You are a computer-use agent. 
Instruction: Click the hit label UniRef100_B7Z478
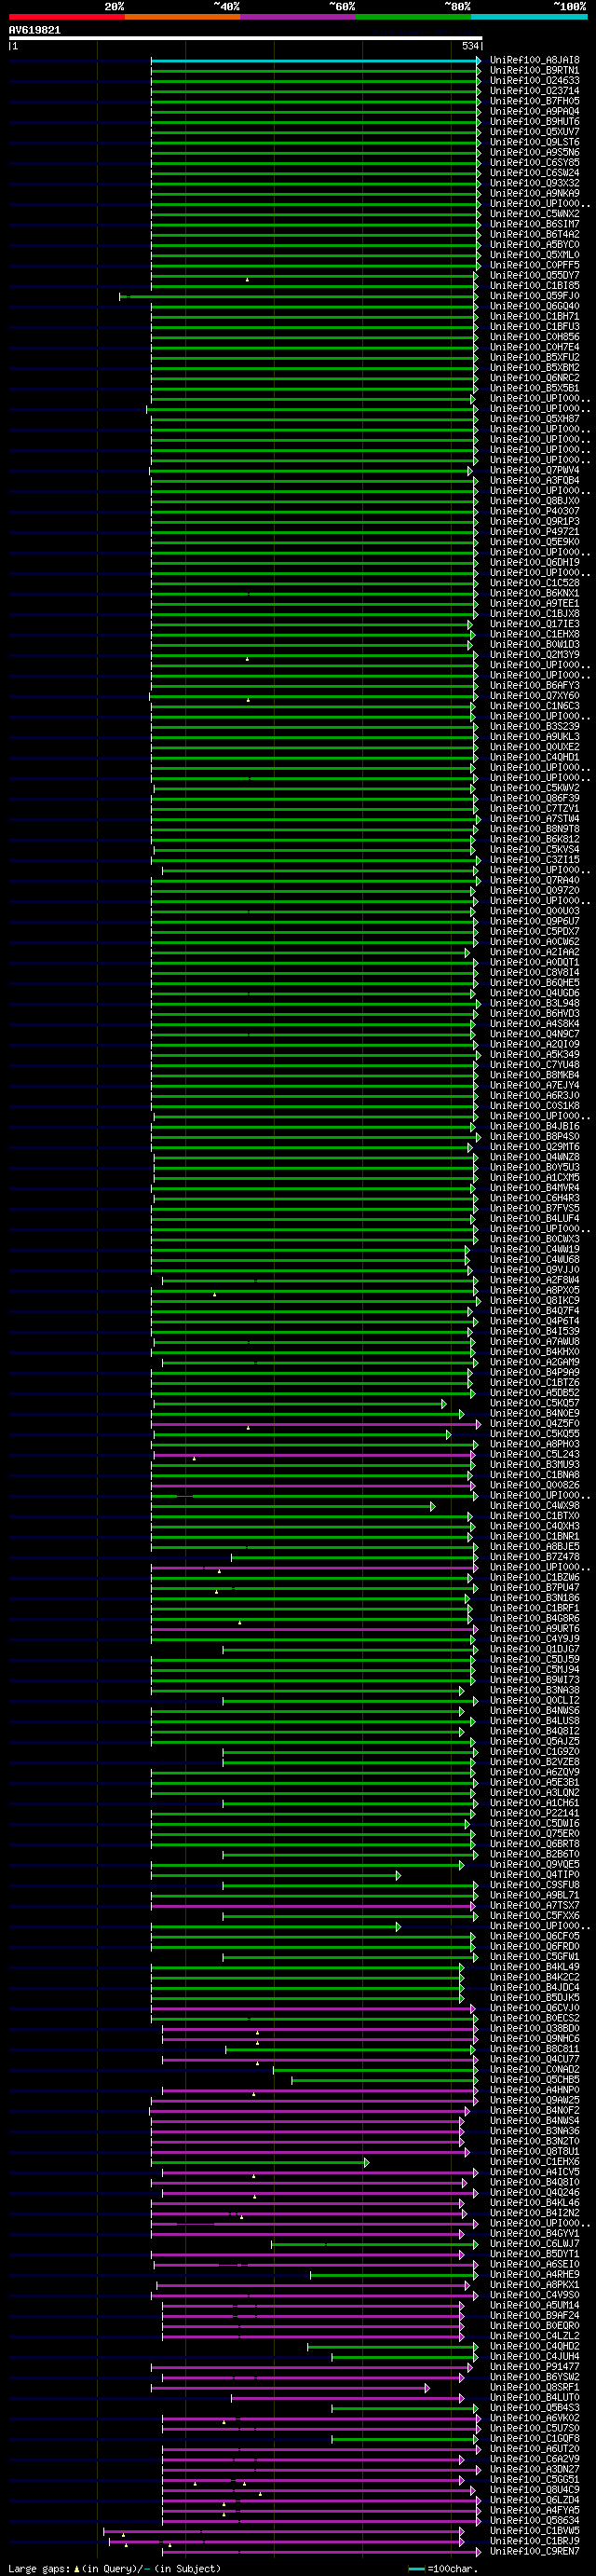coord(534,1557)
